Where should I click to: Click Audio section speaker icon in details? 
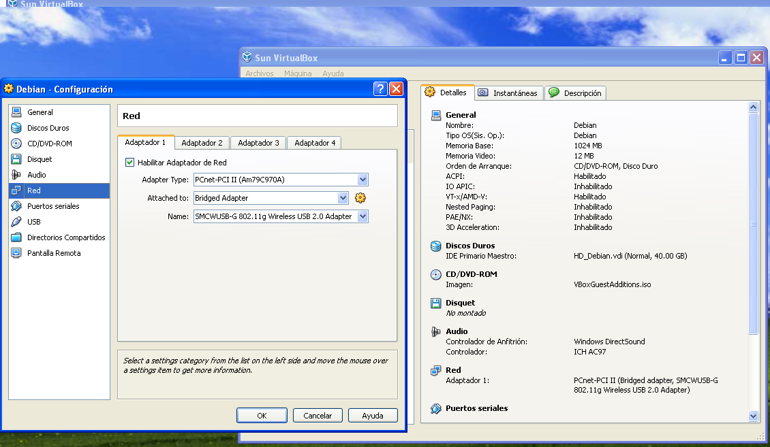436,332
